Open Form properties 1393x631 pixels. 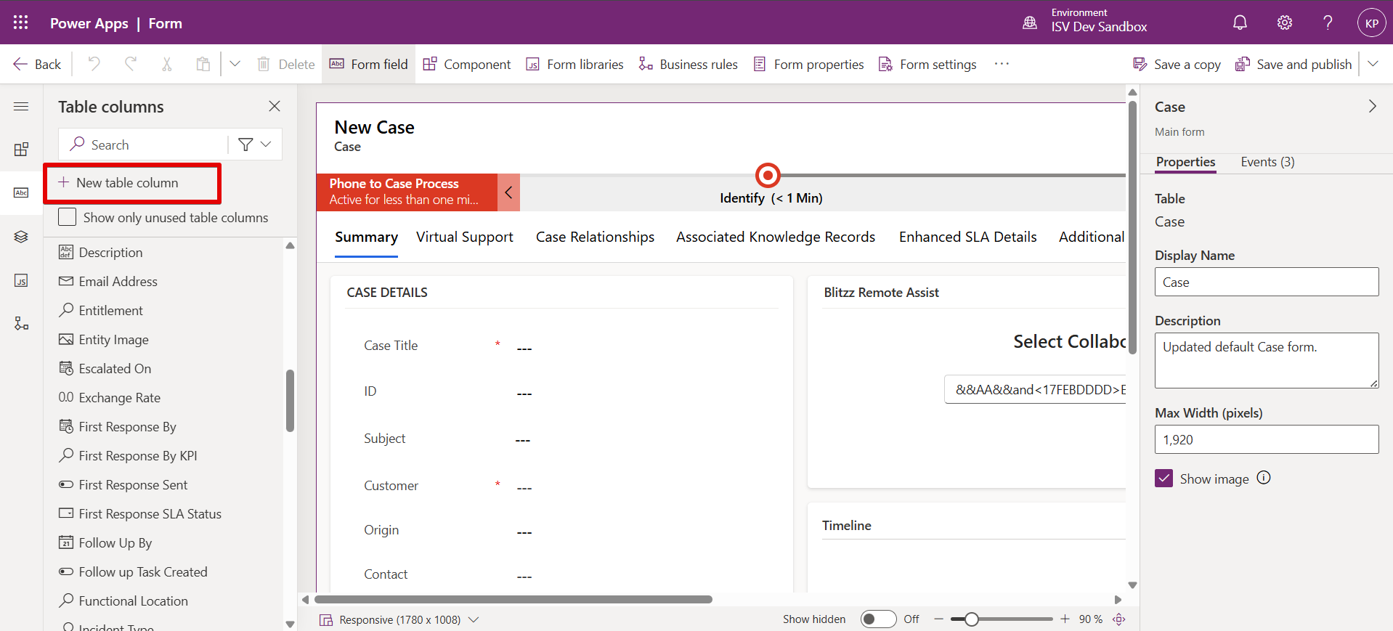(x=808, y=64)
